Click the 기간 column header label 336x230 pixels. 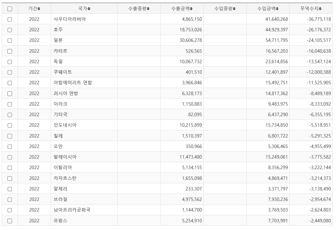[x=32, y=9]
